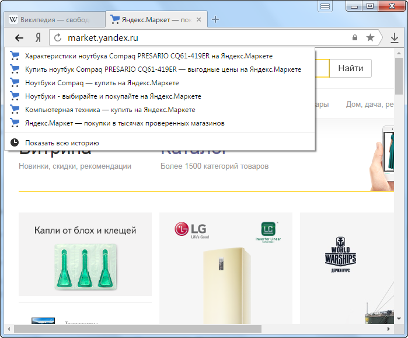The width and height of the screenshot is (408, 338).
Task: Open the 'Дом, дача' category link
Action: click(369, 104)
